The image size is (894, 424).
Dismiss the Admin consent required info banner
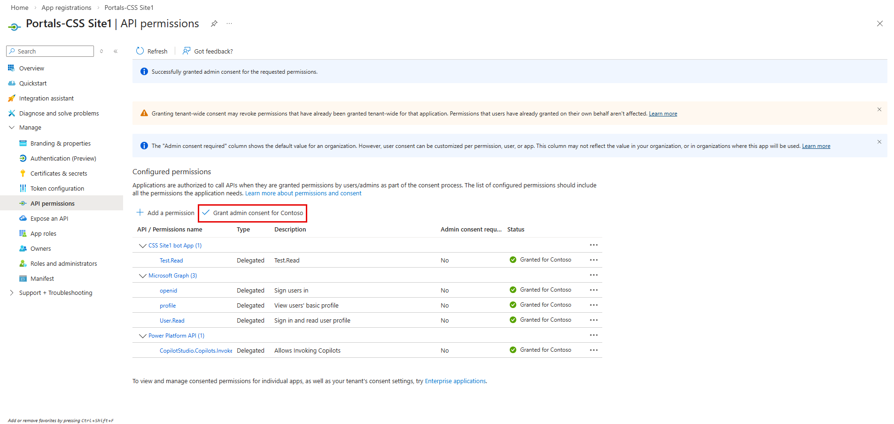pyautogui.click(x=879, y=142)
